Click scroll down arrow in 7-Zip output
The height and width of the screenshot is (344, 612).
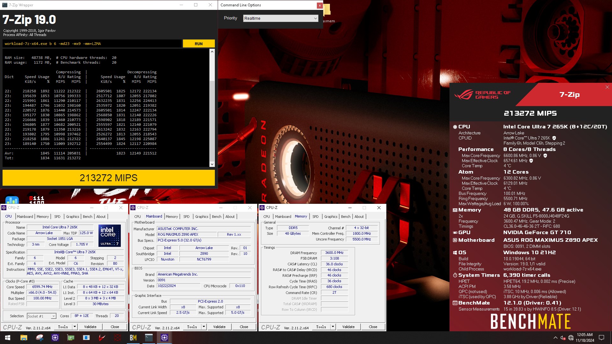pos(212,164)
